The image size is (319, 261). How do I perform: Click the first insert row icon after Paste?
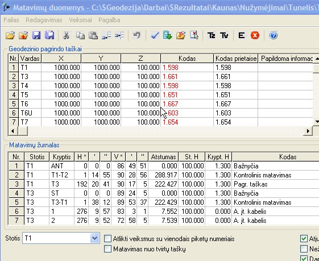[x=106, y=36]
